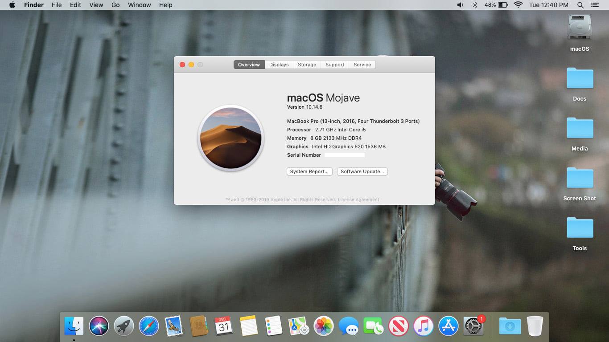The width and height of the screenshot is (609, 342).
Task: Click "Intel HD Graphics 620 1536 MB" text
Action: (x=349, y=147)
